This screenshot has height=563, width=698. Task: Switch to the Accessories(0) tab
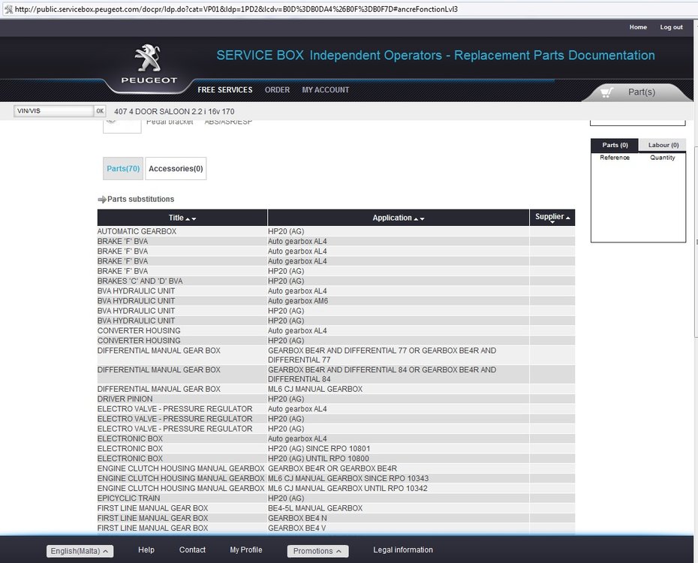click(176, 169)
